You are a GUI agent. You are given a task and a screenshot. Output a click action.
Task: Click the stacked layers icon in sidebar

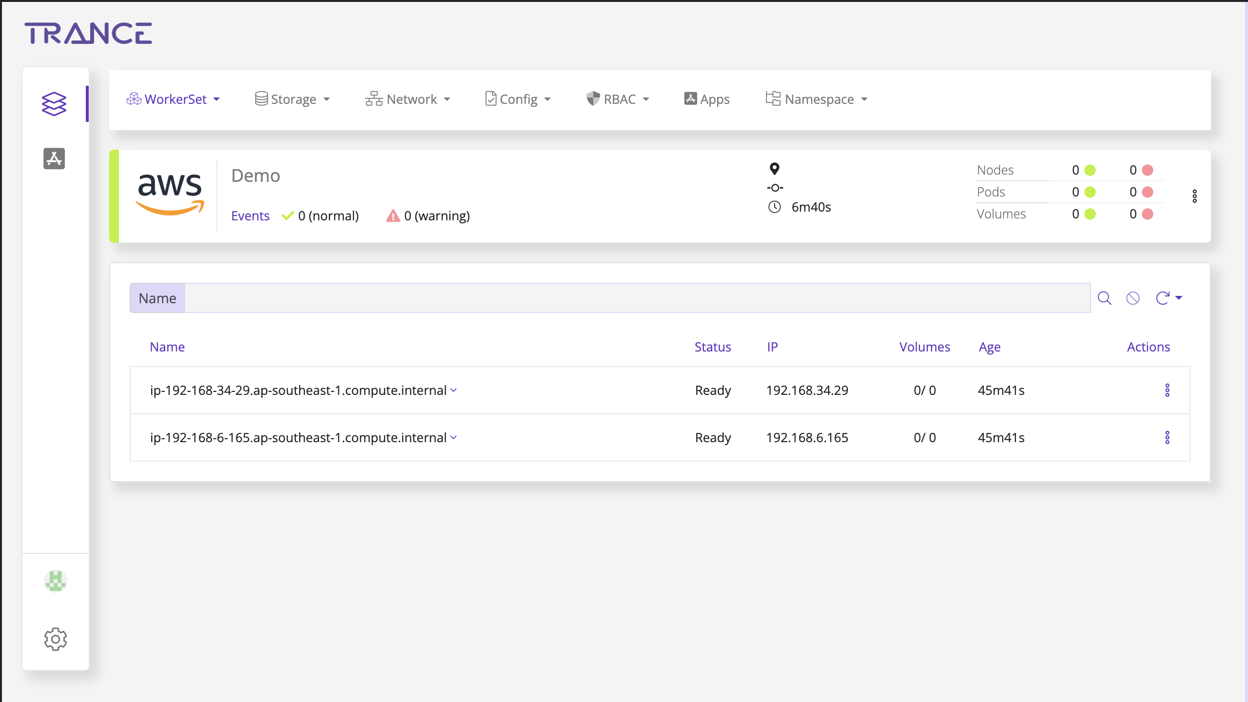[54, 104]
